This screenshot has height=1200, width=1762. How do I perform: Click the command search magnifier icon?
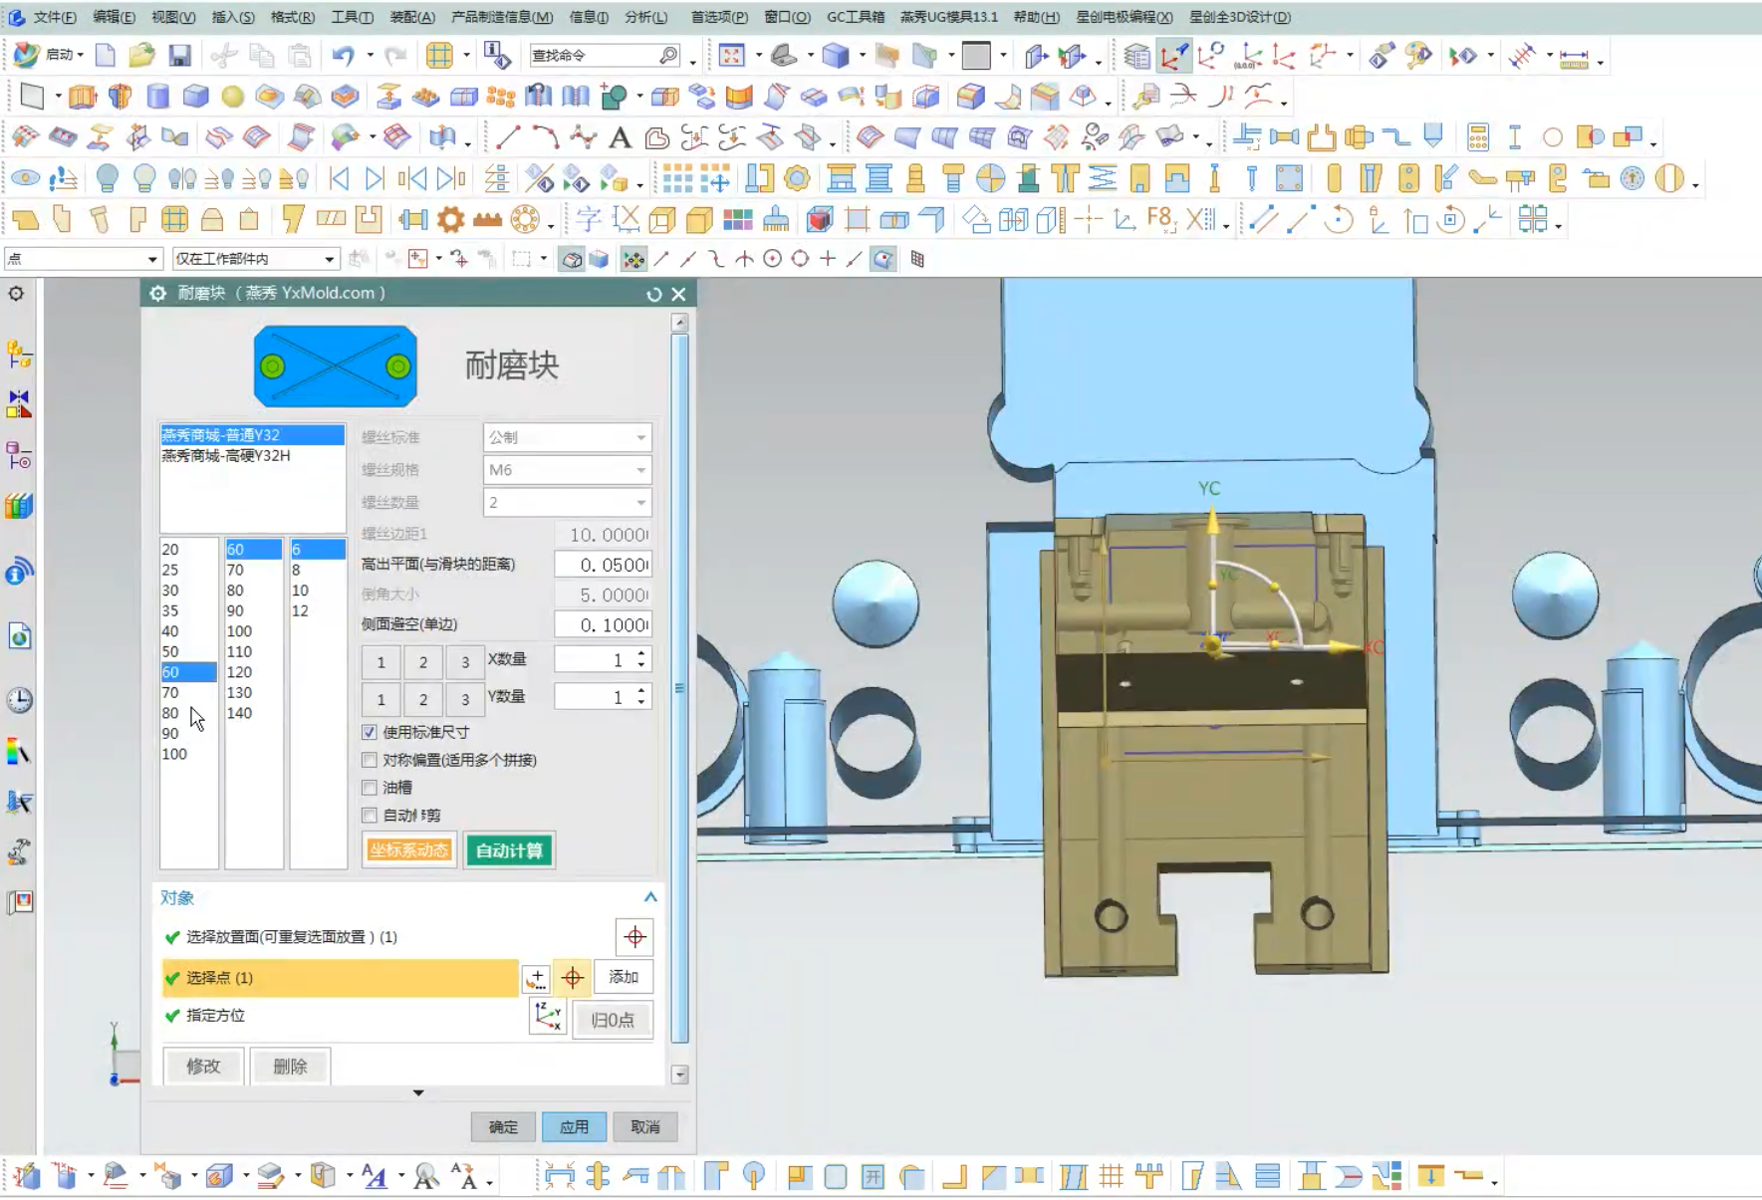point(669,55)
